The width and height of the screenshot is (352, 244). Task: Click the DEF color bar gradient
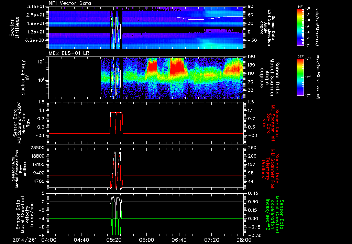[x=300, y=77]
